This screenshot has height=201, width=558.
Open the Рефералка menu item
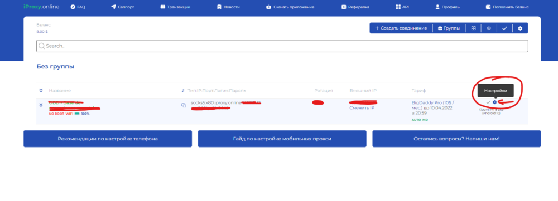[355, 7]
